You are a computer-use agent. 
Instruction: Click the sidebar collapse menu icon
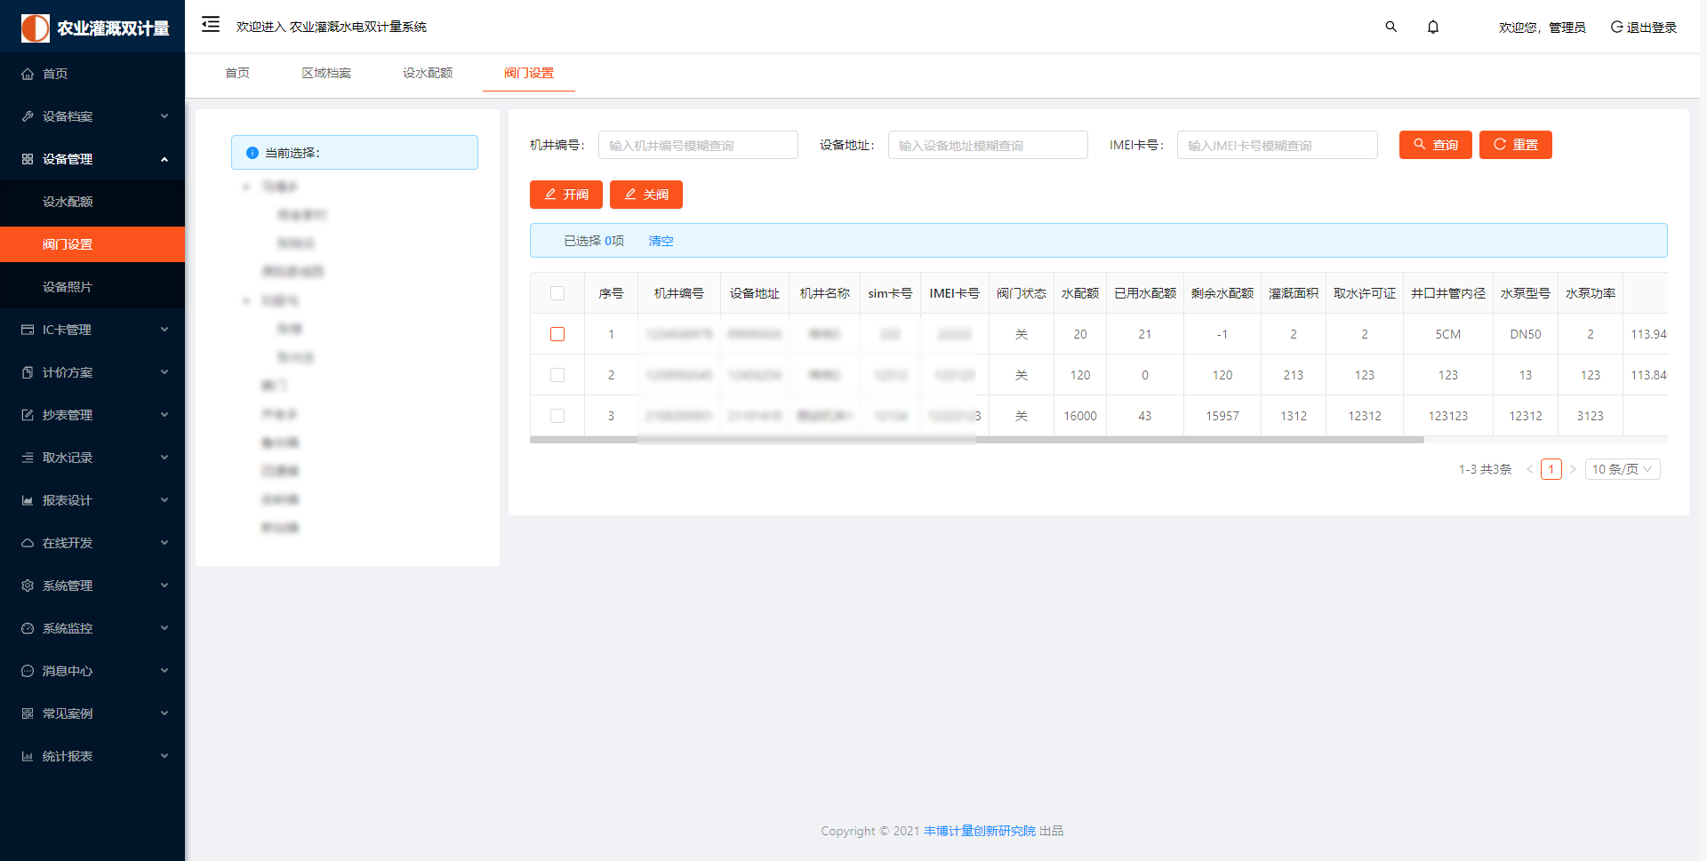coord(211,25)
